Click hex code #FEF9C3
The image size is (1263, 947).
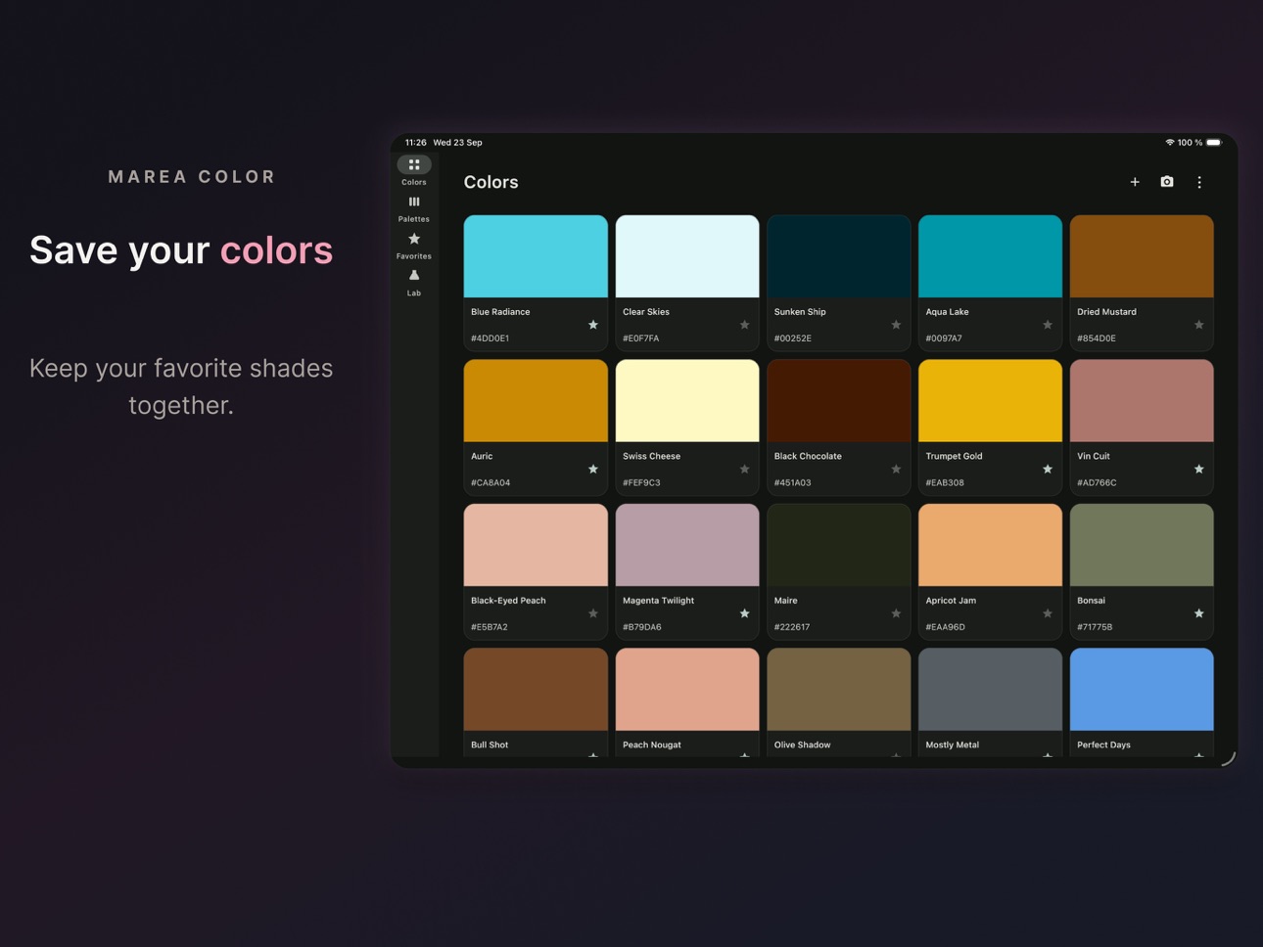(x=641, y=482)
